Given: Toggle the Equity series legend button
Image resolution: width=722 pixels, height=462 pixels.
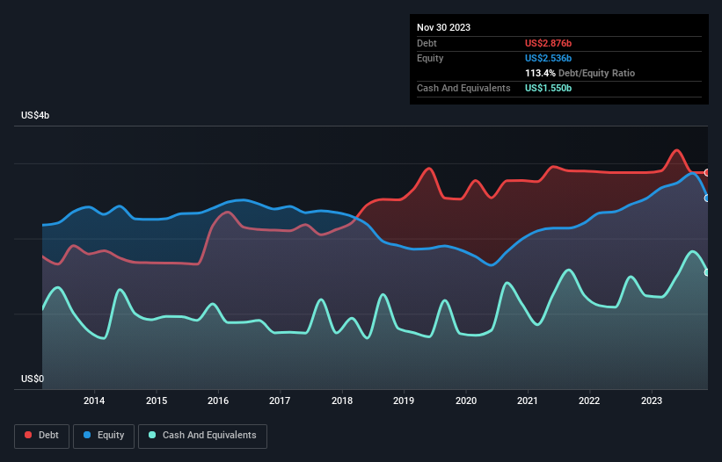Looking at the screenshot, I should point(104,436).
